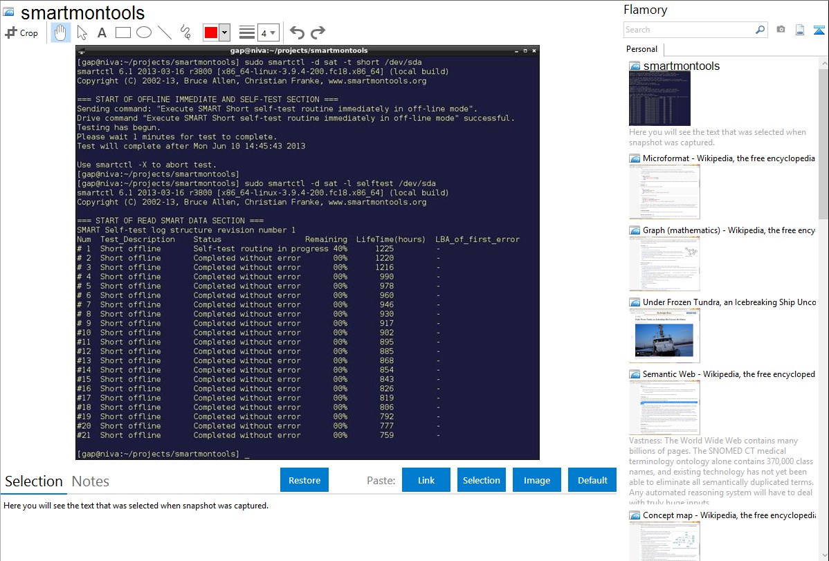Click the Graph (mathematics) title text

(729, 230)
